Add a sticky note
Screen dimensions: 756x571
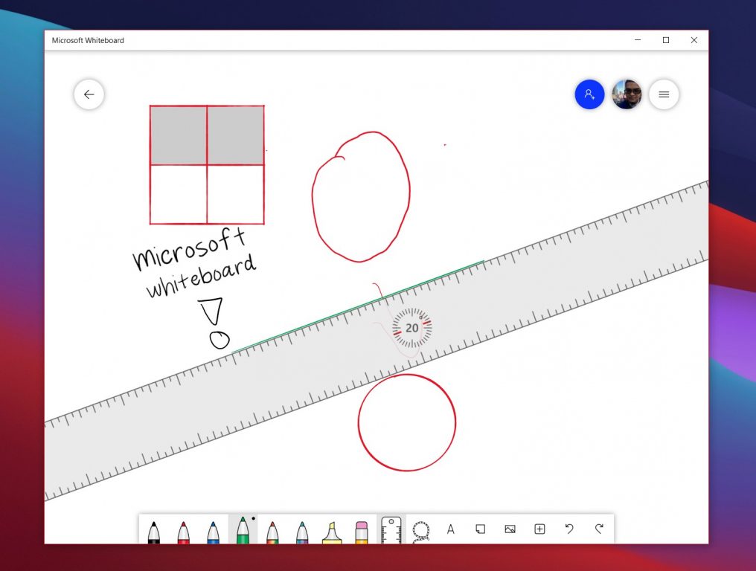tap(480, 529)
